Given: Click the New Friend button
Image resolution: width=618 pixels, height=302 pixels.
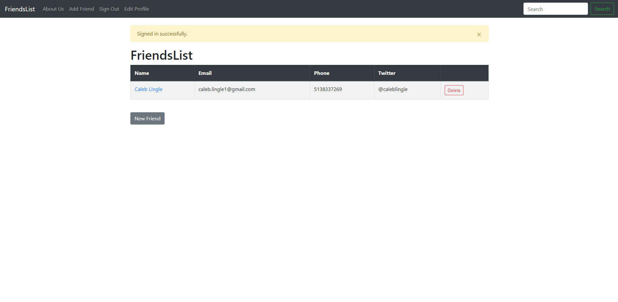Looking at the screenshot, I should tap(147, 118).
